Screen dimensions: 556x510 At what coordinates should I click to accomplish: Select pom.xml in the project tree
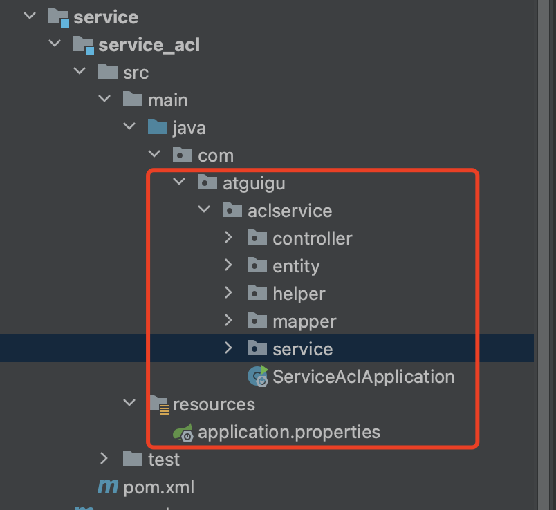(x=158, y=487)
